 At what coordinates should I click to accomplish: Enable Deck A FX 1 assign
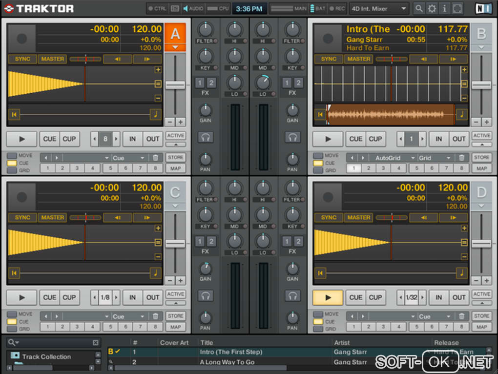pos(200,83)
